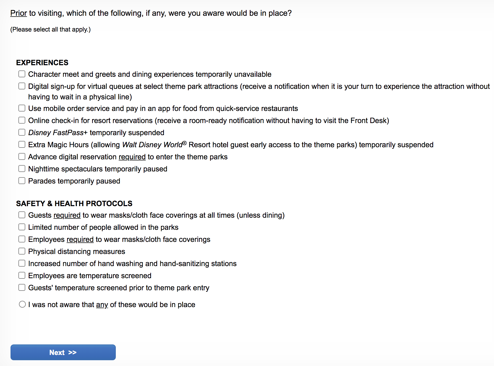
Task: Check Character meet and greets unavailable option
Action: (22, 74)
